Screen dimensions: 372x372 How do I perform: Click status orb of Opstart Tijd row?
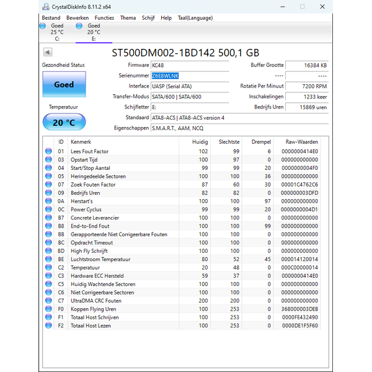[48, 159]
